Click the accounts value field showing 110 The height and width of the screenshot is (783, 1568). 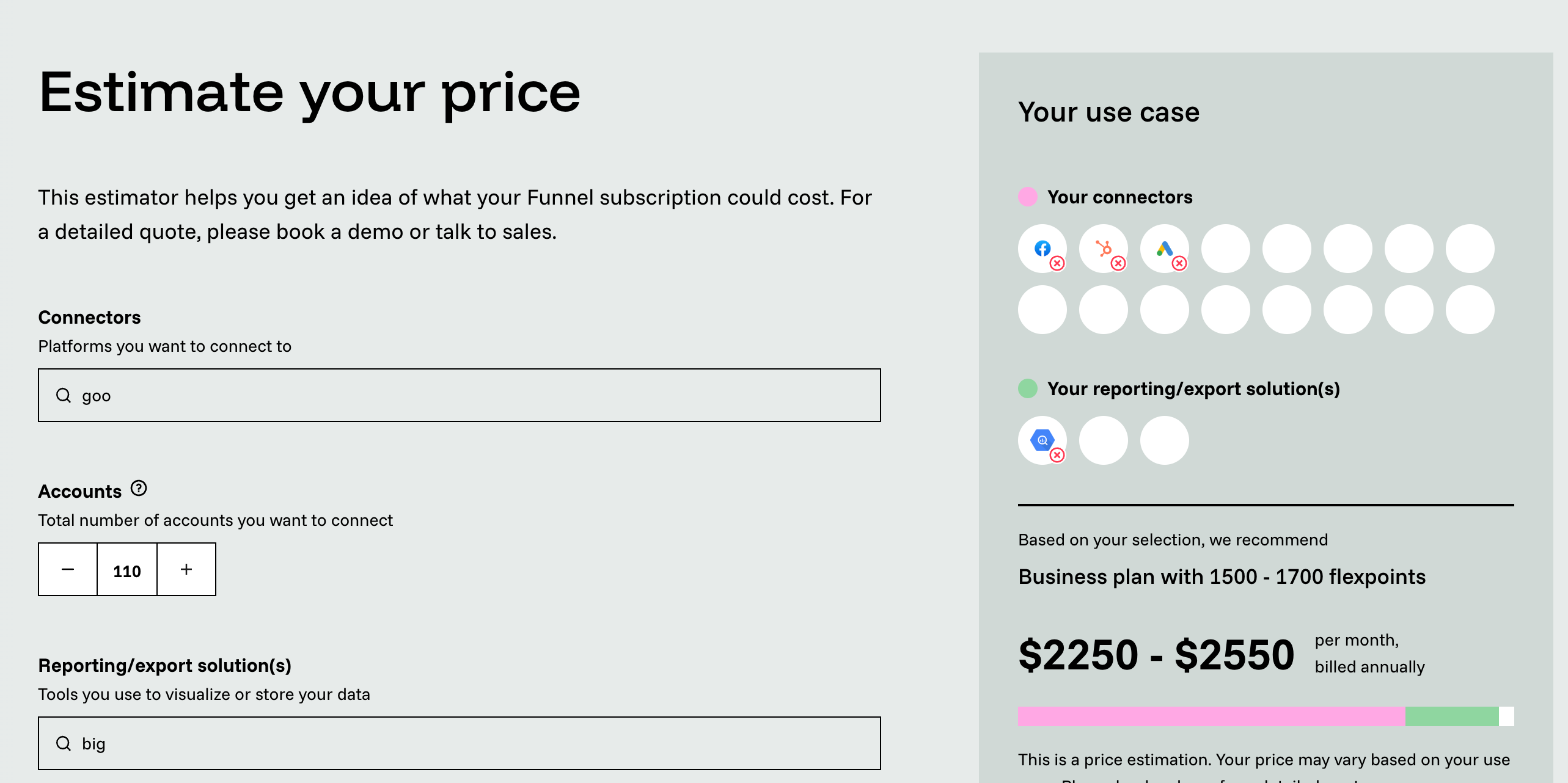pos(127,570)
